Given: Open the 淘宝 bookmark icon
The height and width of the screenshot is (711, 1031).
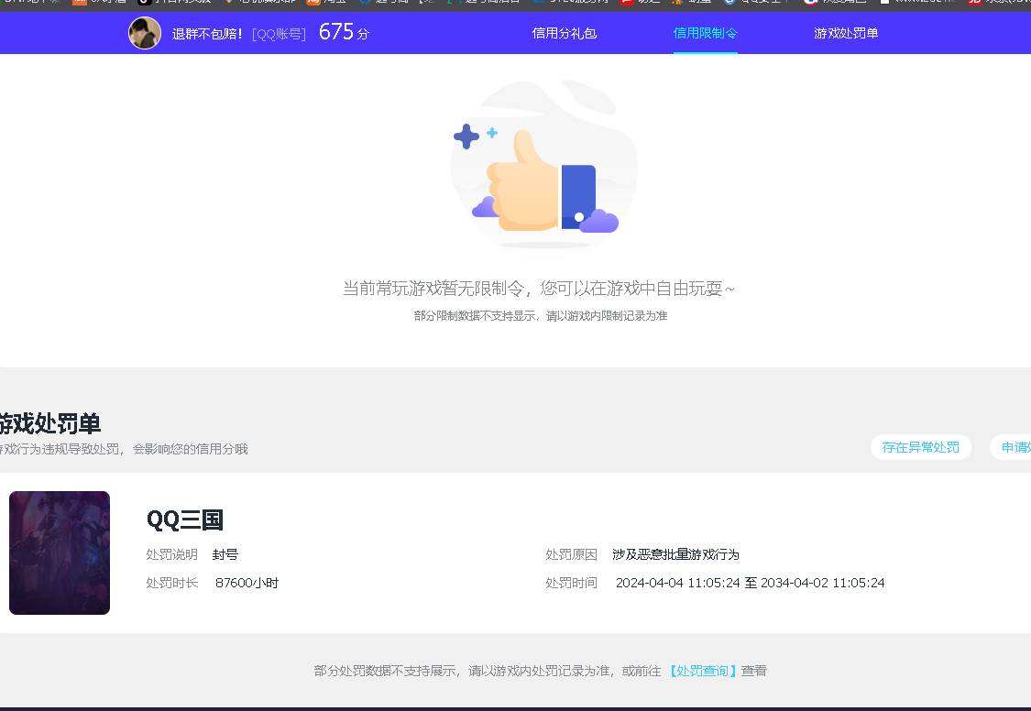Looking at the screenshot, I should pyautogui.click(x=313, y=5).
